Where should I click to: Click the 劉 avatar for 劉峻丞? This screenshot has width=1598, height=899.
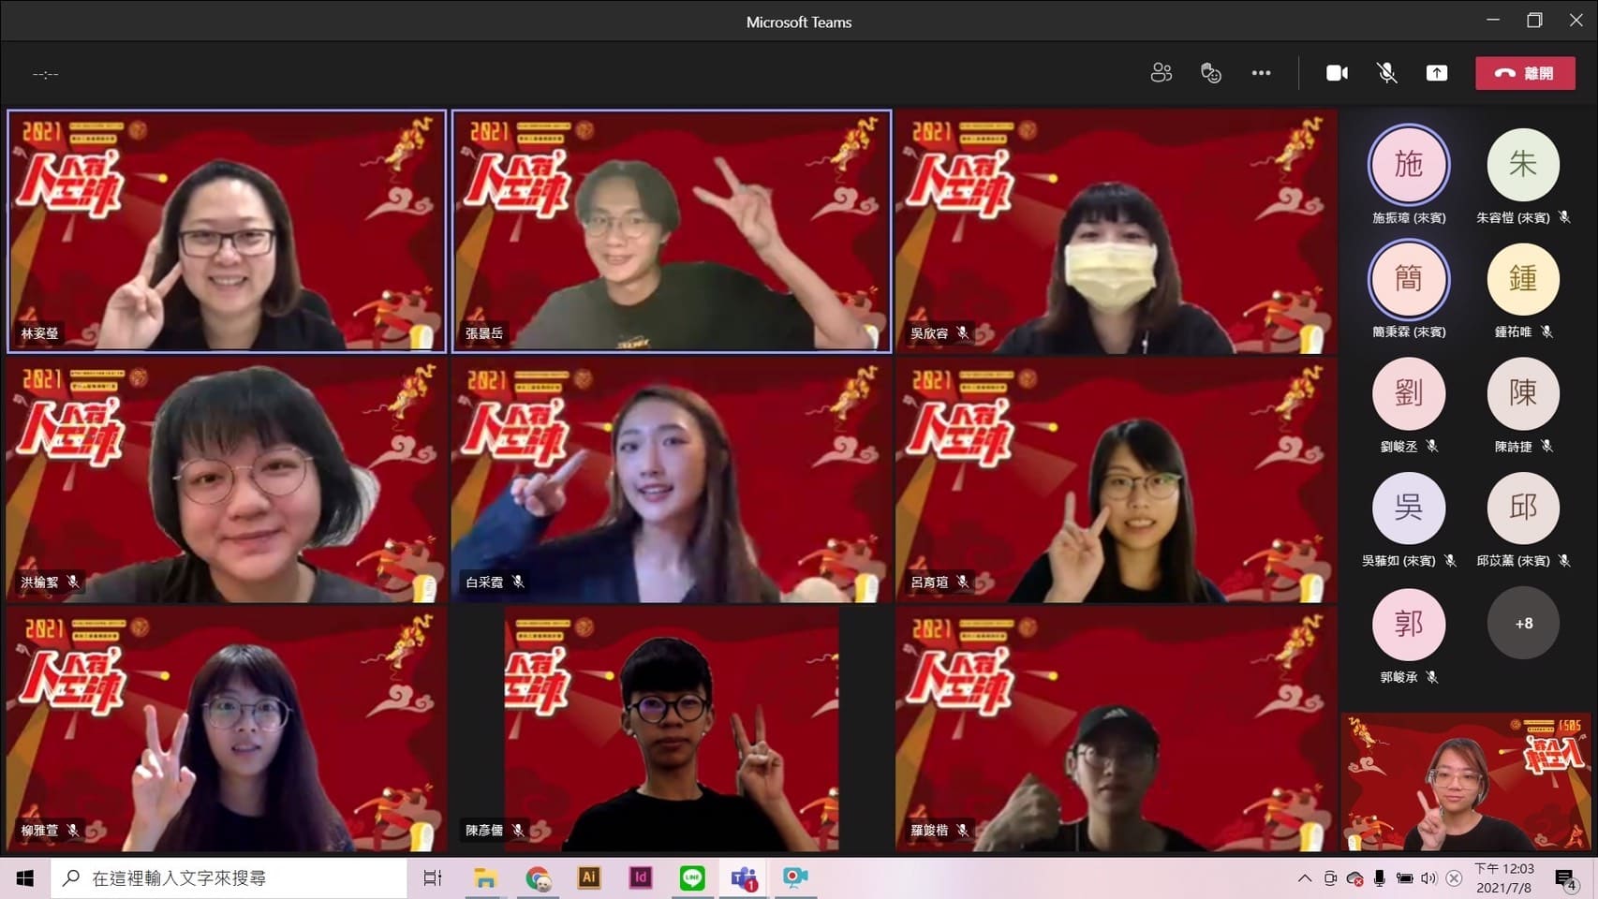pos(1409,393)
